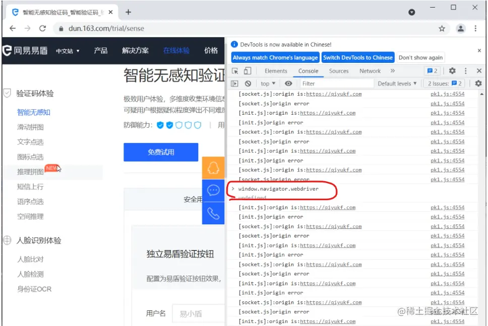Open the https://qiyukf.com link in first log row
Viewport: 488px width, 326px height.
(x=334, y=94)
